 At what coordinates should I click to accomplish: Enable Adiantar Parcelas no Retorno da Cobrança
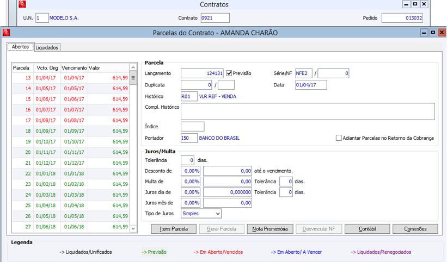pyautogui.click(x=339, y=138)
